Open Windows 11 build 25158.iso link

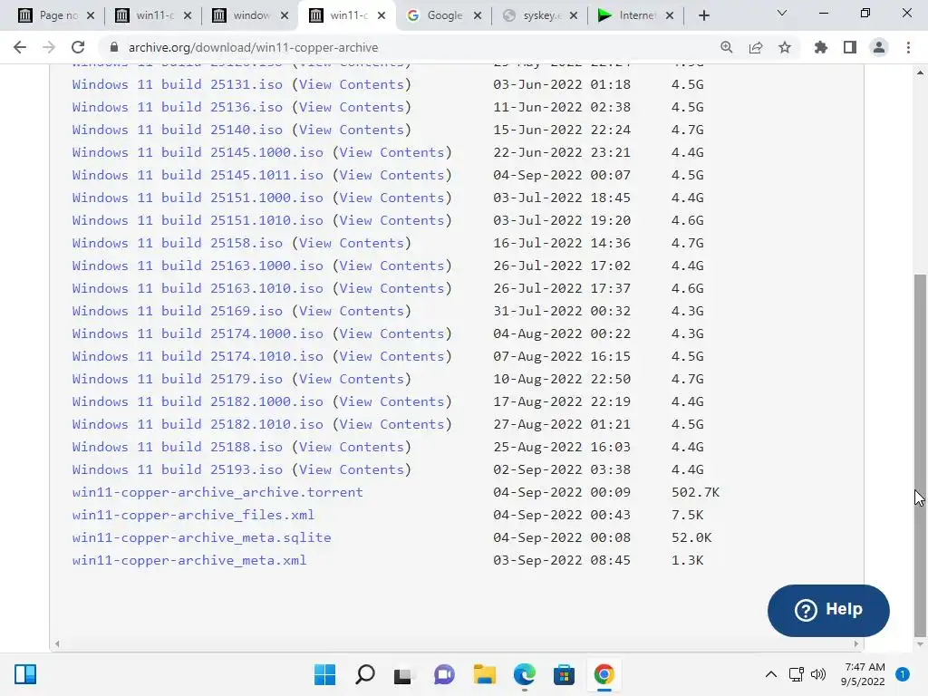pos(177,243)
